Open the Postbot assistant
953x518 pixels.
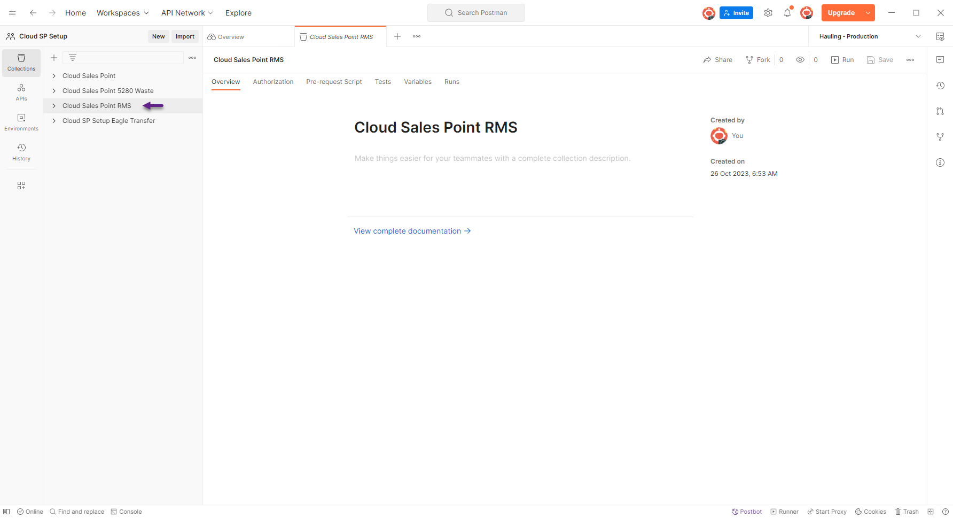747,512
